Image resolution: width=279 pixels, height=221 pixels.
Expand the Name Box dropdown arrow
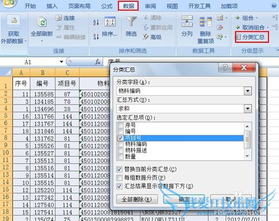click(61, 62)
